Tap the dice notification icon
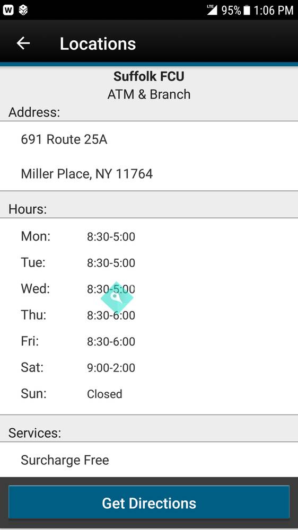This screenshot has height=530, width=298. point(23,10)
